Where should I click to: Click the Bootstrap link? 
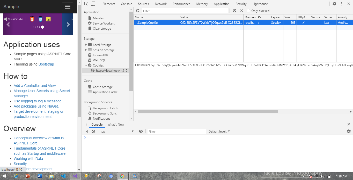(x=46, y=64)
